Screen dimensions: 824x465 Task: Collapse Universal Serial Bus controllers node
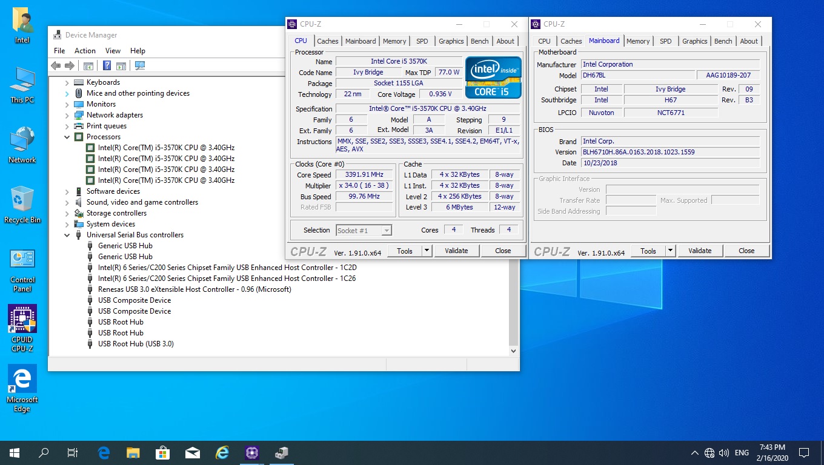(x=67, y=235)
